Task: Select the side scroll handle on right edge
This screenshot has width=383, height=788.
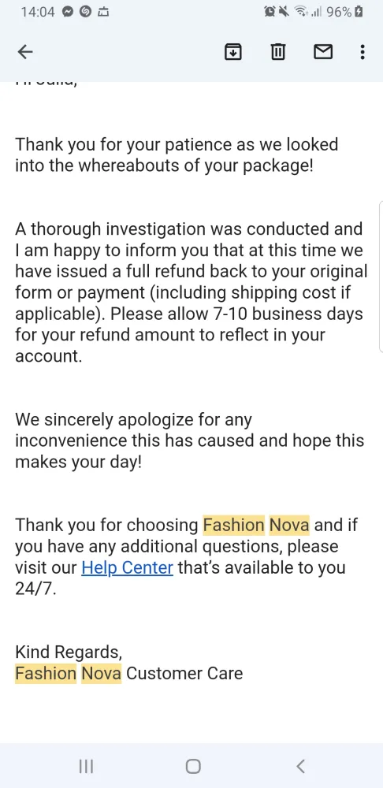Action: tap(381, 277)
